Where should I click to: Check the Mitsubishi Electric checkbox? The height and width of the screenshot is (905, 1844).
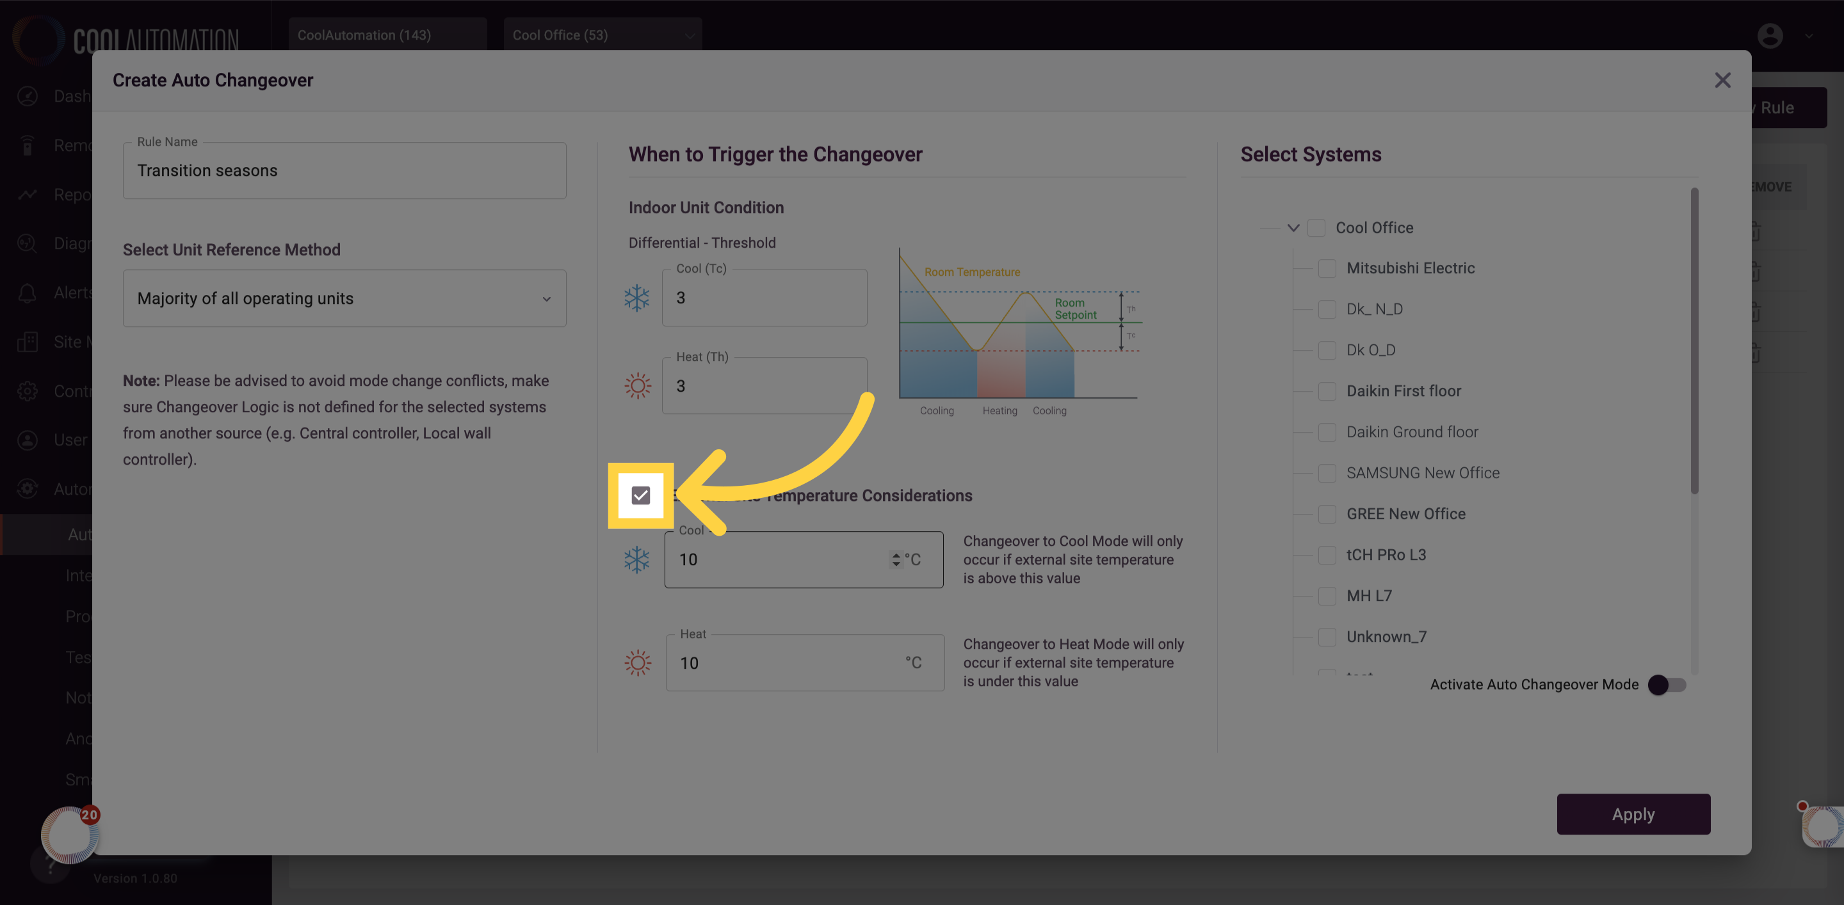[1327, 268]
